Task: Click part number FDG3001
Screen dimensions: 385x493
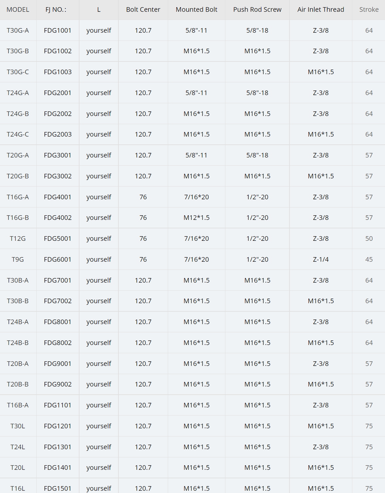Action: (x=58, y=155)
